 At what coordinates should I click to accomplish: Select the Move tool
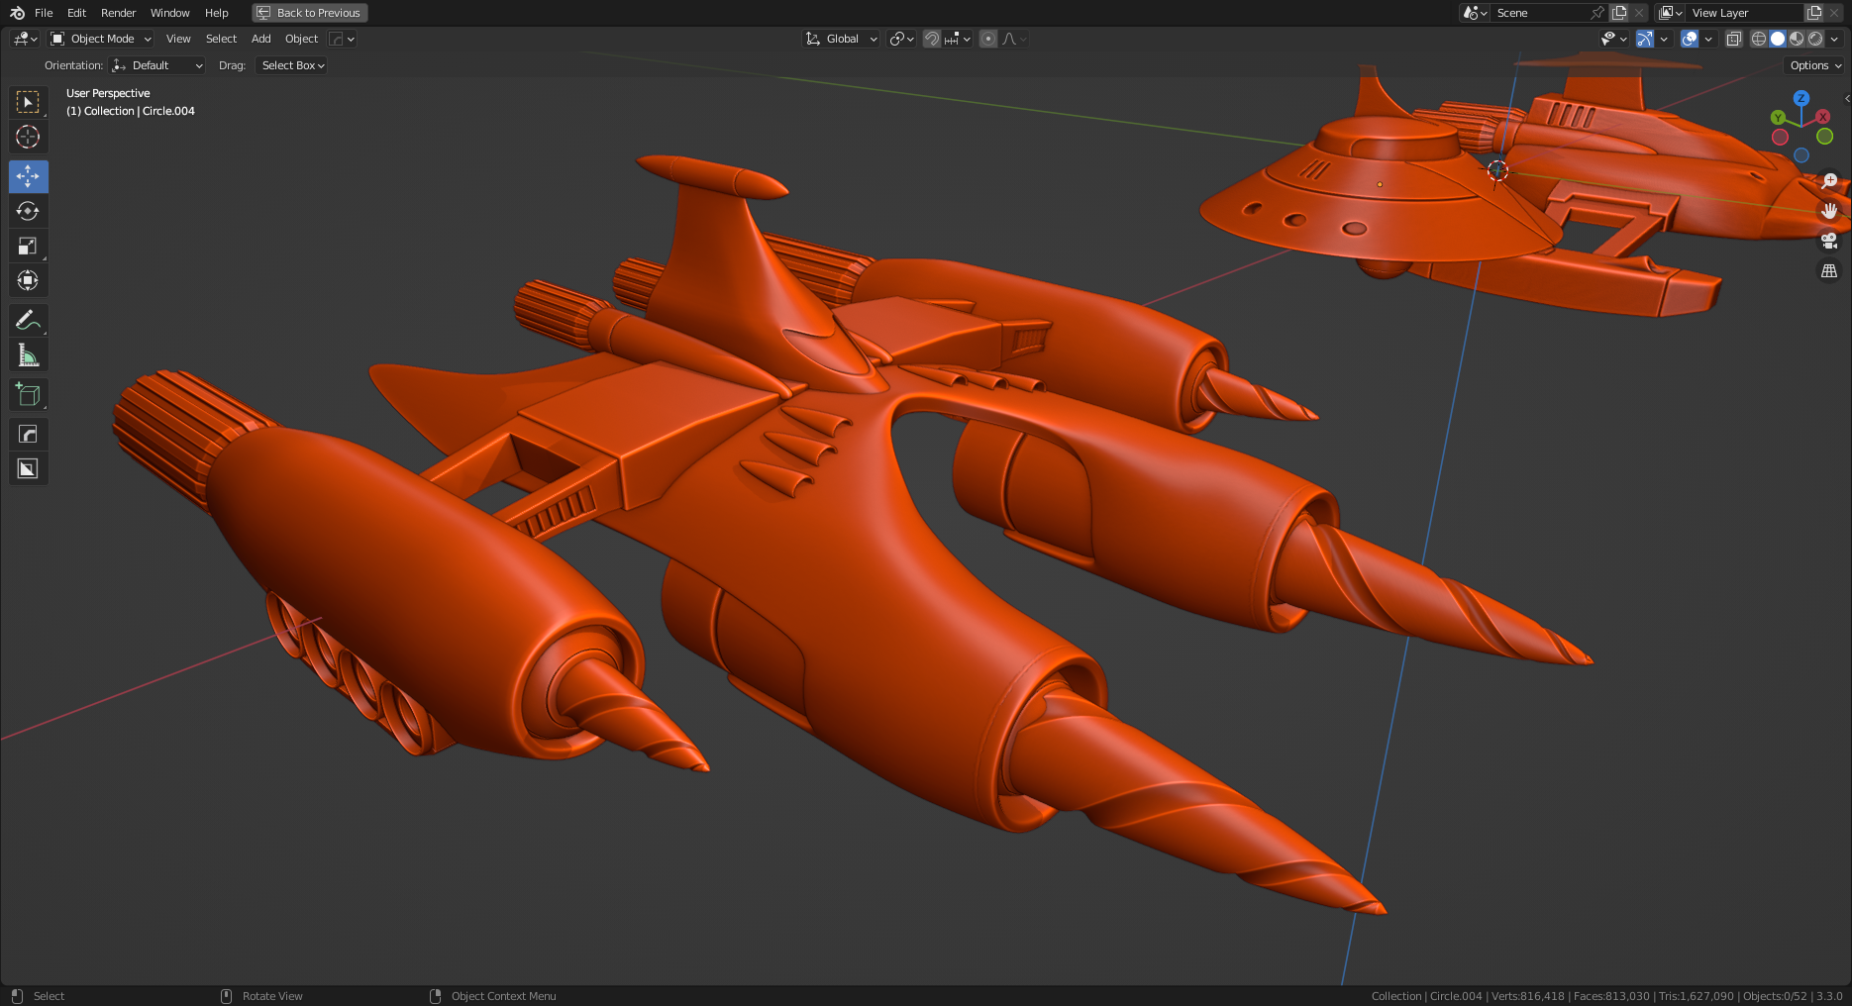(x=28, y=176)
